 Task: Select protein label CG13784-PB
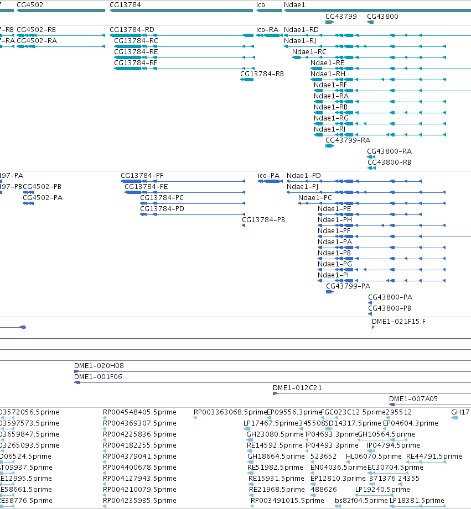263,220
